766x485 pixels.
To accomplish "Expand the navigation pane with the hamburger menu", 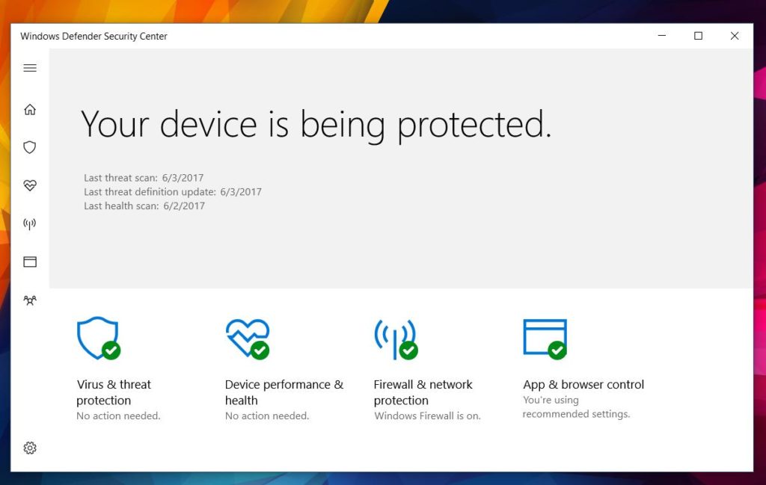I will click(x=30, y=68).
